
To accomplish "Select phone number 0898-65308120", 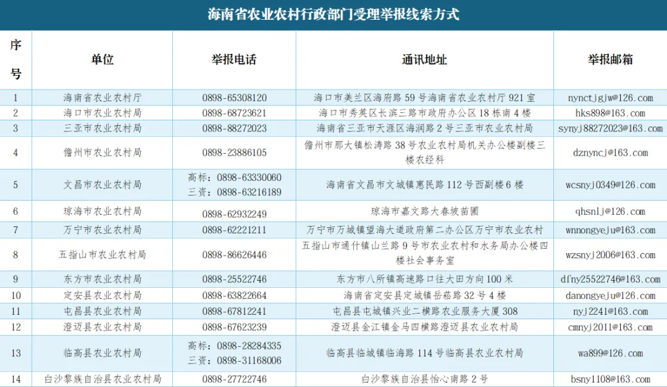I will pos(235,98).
